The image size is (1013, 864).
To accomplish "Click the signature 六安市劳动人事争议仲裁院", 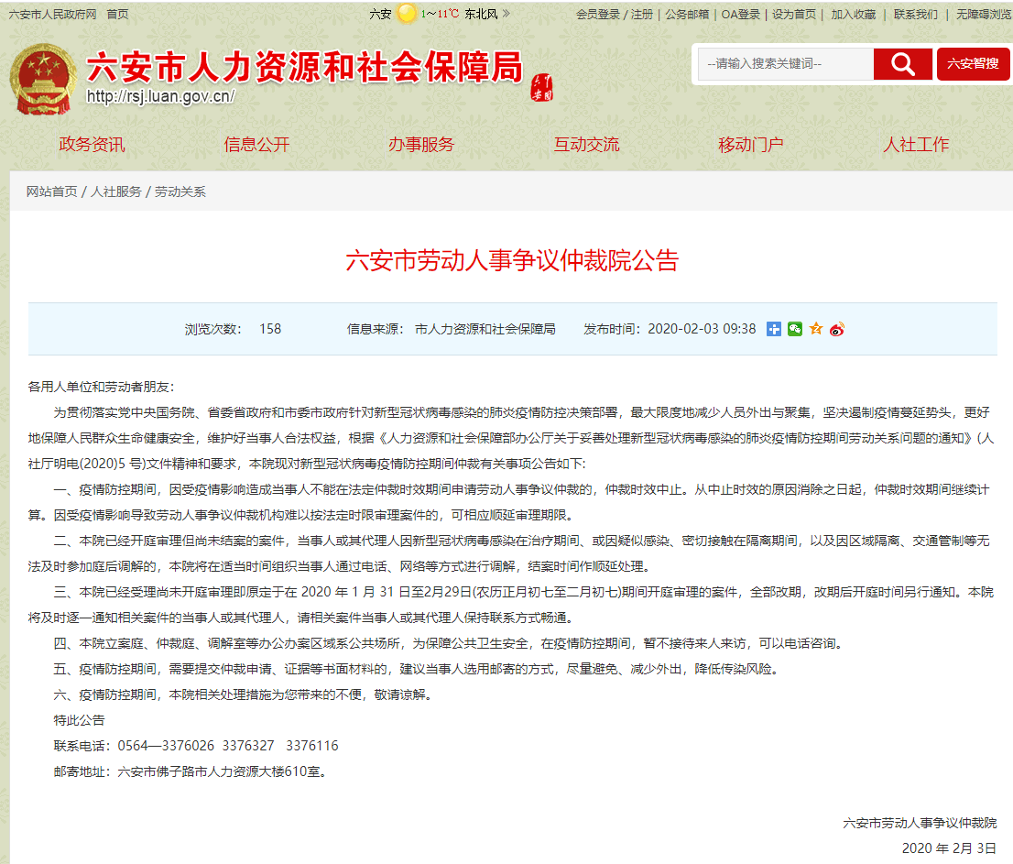I will tap(920, 824).
